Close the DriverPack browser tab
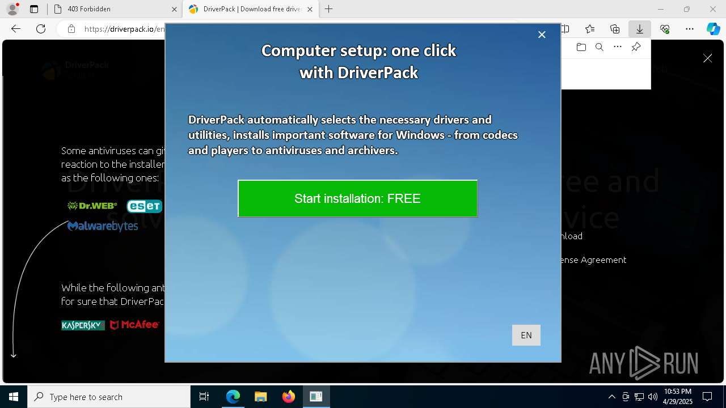Image resolution: width=726 pixels, height=408 pixels. coord(310,9)
